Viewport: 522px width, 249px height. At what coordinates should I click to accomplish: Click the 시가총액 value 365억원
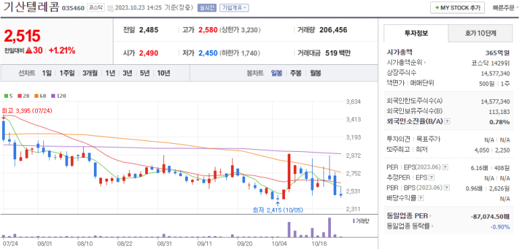[498, 53]
